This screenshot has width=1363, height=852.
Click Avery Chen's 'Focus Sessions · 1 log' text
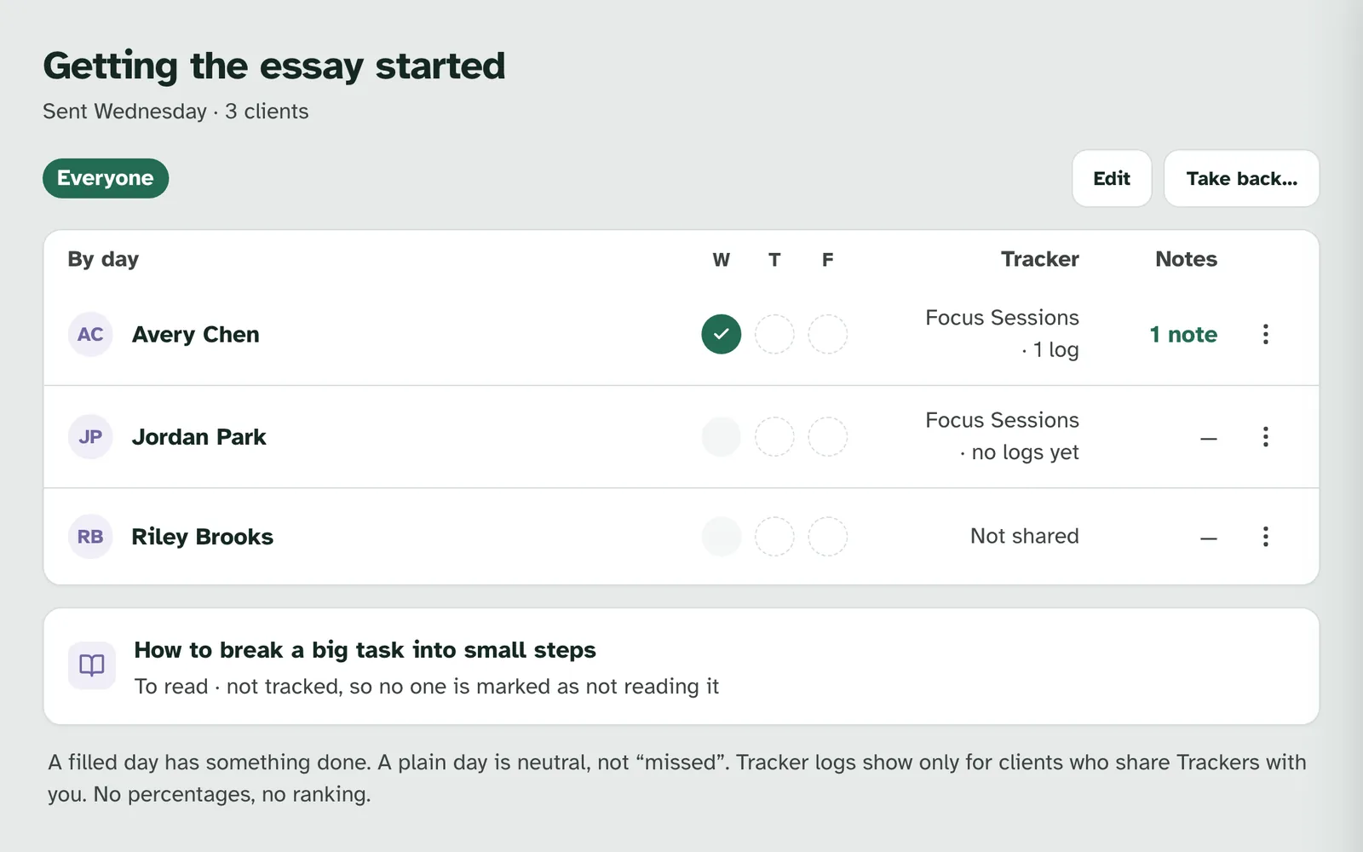tap(1003, 333)
